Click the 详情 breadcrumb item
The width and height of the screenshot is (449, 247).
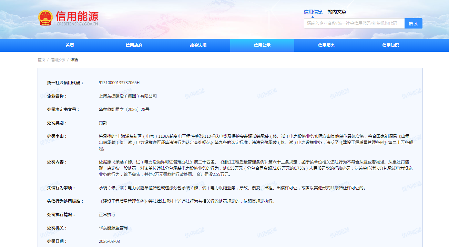[74, 60]
